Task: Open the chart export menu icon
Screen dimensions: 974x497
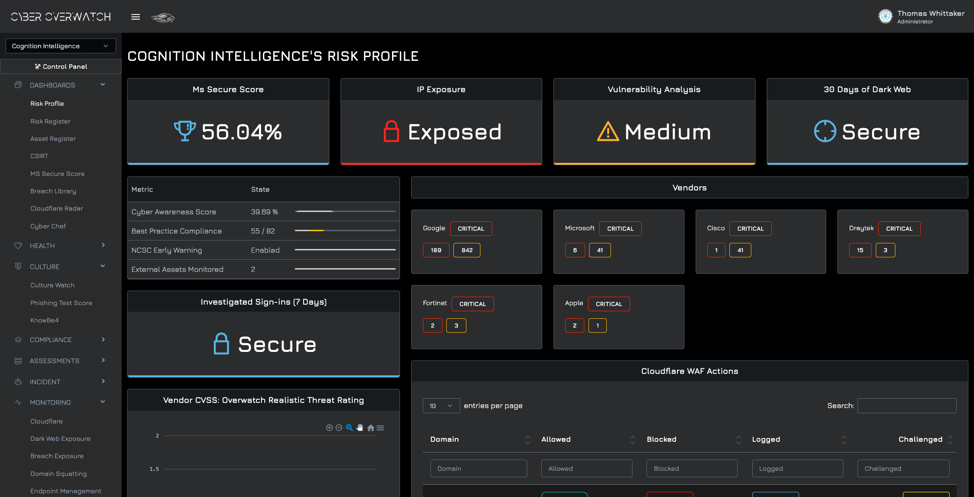Action: point(380,428)
